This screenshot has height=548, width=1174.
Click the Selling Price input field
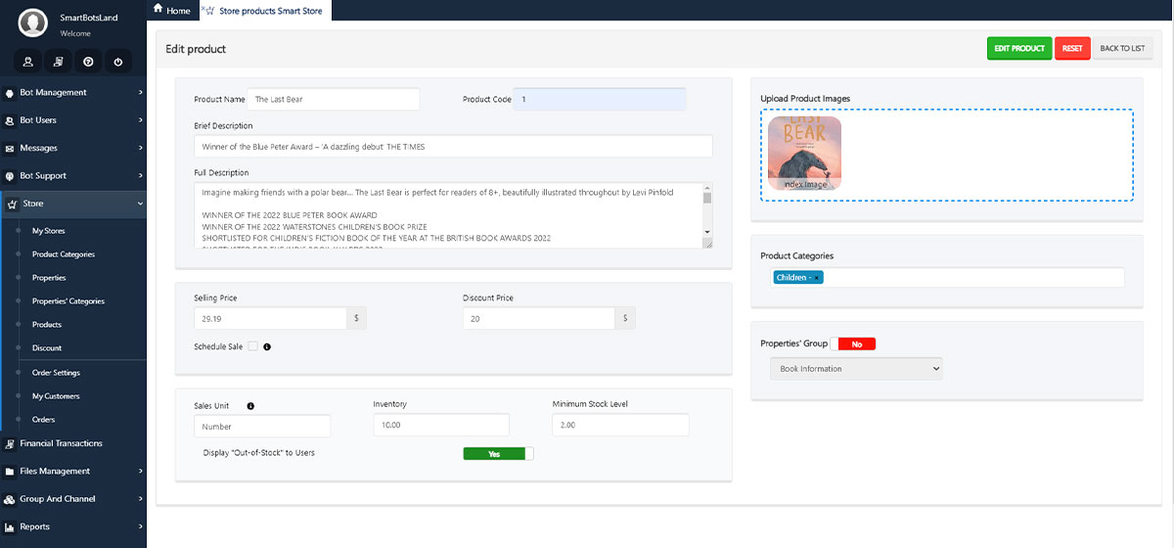click(x=270, y=319)
